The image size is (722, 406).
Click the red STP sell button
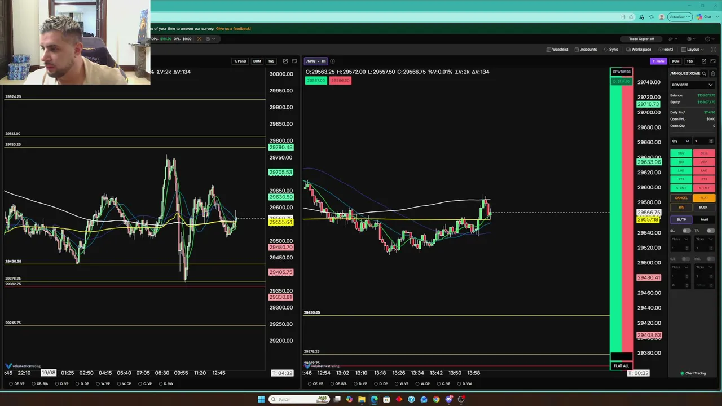(704, 179)
